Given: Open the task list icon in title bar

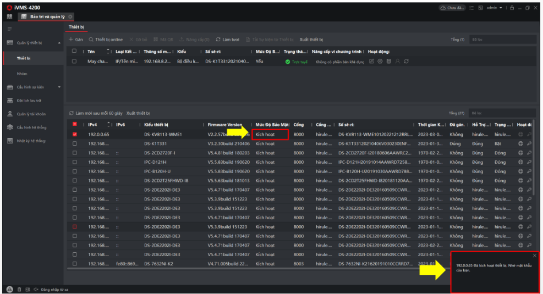Looking at the screenshot, I should [471, 8].
